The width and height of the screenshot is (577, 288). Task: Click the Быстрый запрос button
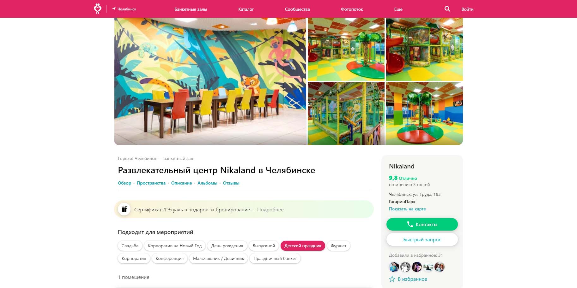pyautogui.click(x=422, y=239)
